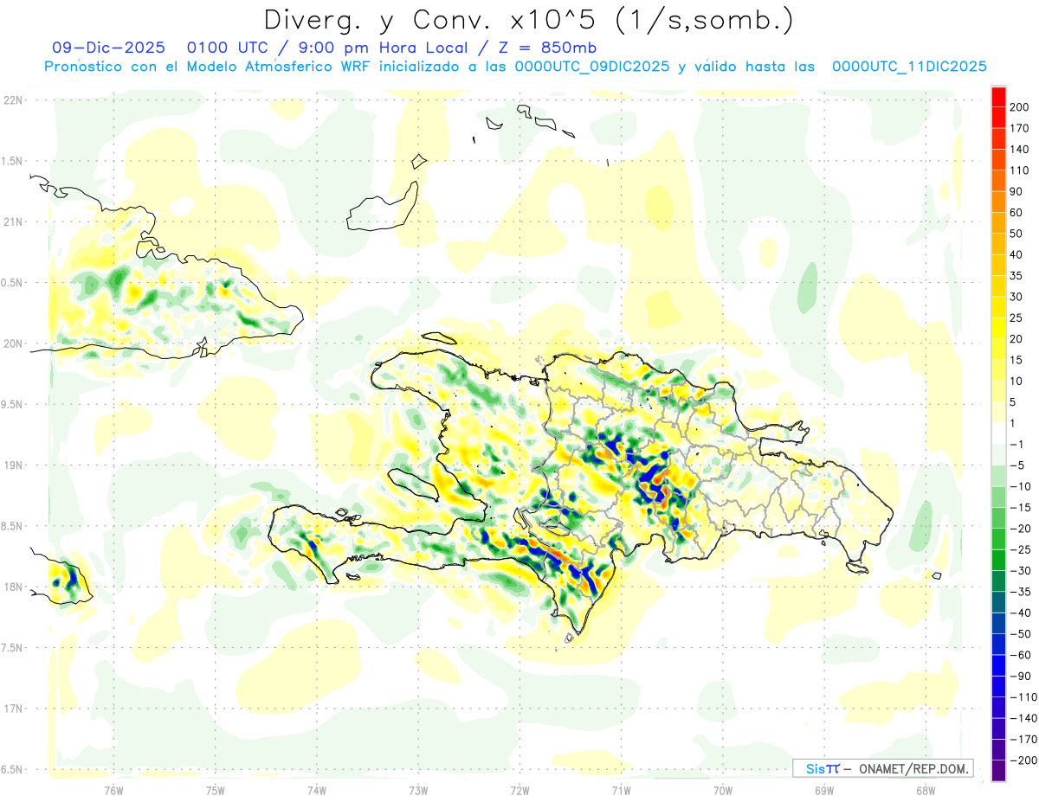Click the positive '140' colorbar value
1039x802 pixels.
click(1021, 149)
